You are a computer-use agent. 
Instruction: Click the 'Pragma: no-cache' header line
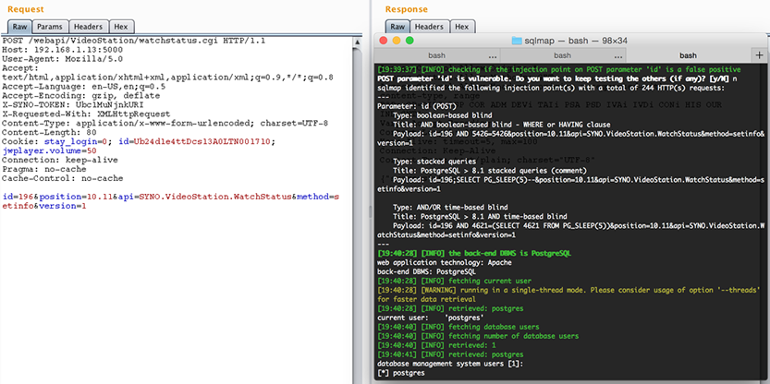point(45,169)
